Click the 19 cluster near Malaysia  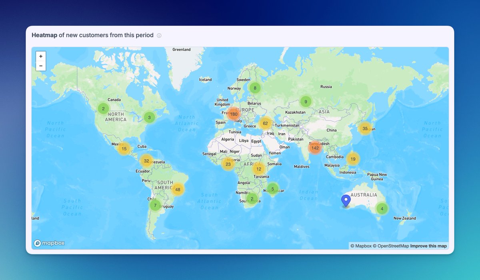[353, 159]
